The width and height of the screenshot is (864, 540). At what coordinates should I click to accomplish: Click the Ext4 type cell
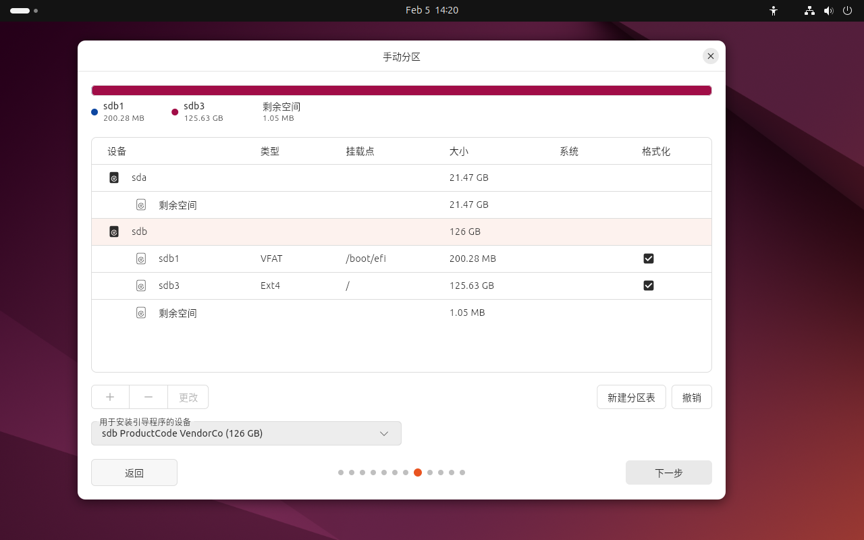point(270,286)
